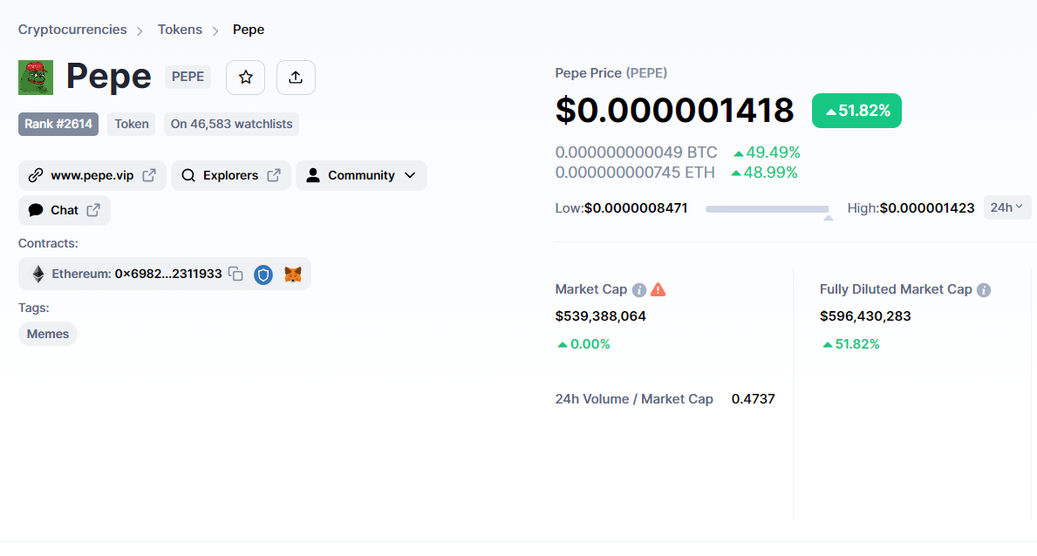
Task: Expand the Community dropdown
Action: click(361, 175)
